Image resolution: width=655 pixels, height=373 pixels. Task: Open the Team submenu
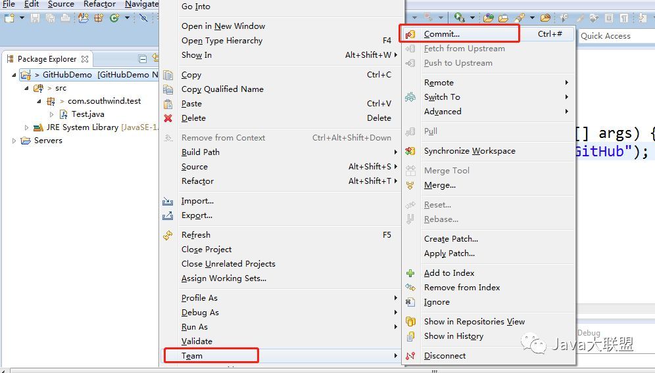point(281,356)
